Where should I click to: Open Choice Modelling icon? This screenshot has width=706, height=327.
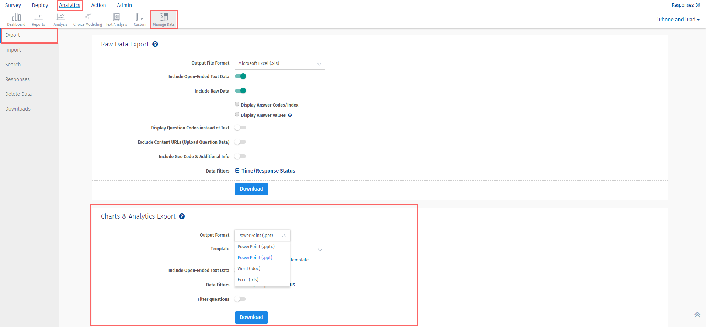[87, 17]
